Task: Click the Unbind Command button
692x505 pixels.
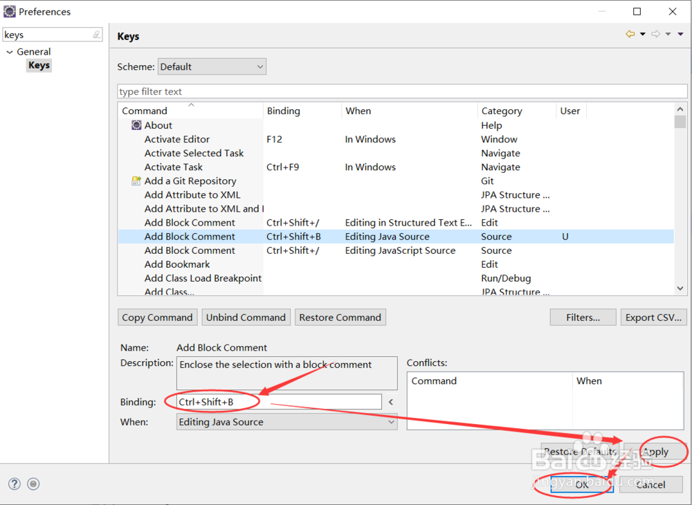Action: click(x=246, y=318)
